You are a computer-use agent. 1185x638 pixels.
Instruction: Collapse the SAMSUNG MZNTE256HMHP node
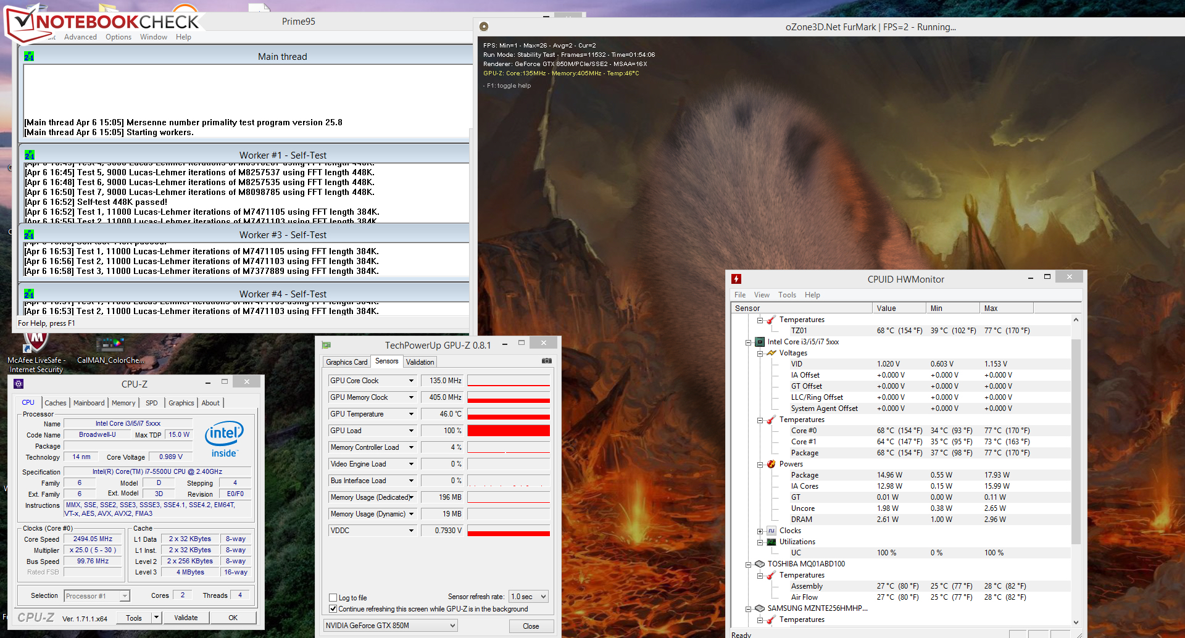coord(748,609)
